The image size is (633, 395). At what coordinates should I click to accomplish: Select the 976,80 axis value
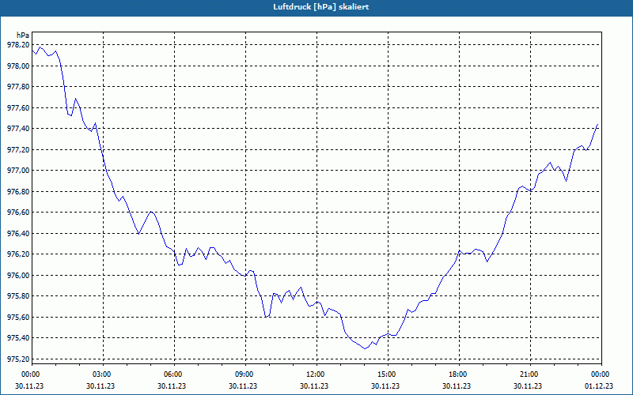click(18, 191)
